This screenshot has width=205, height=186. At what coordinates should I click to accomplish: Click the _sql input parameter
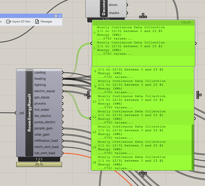coord(21,113)
